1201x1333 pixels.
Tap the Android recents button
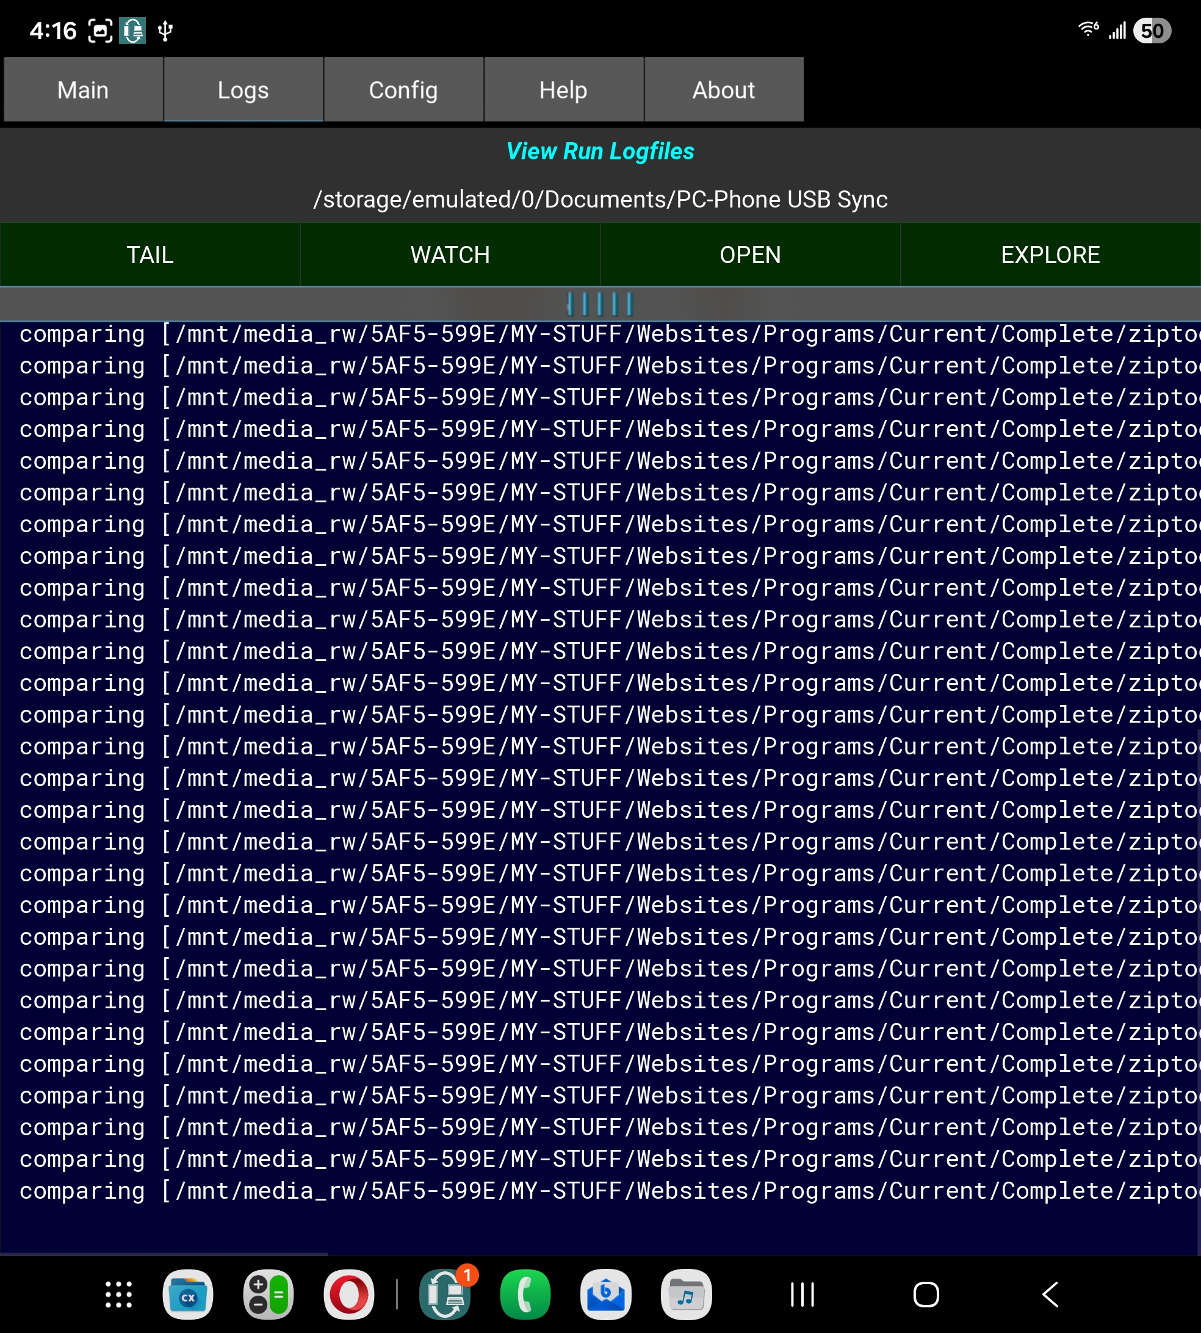pos(802,1295)
